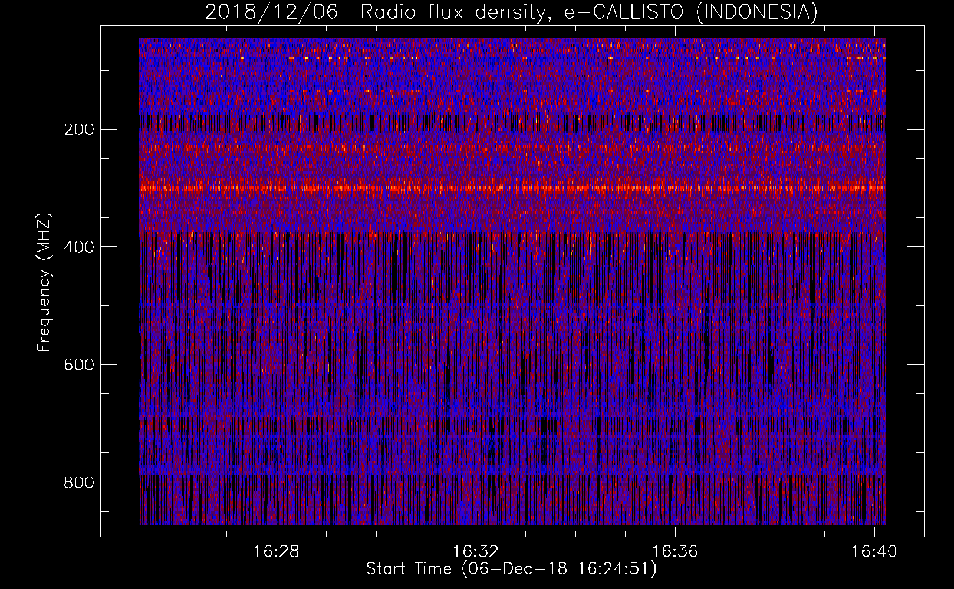
Task: Click the 600 frequency tick label
Action: pos(79,365)
